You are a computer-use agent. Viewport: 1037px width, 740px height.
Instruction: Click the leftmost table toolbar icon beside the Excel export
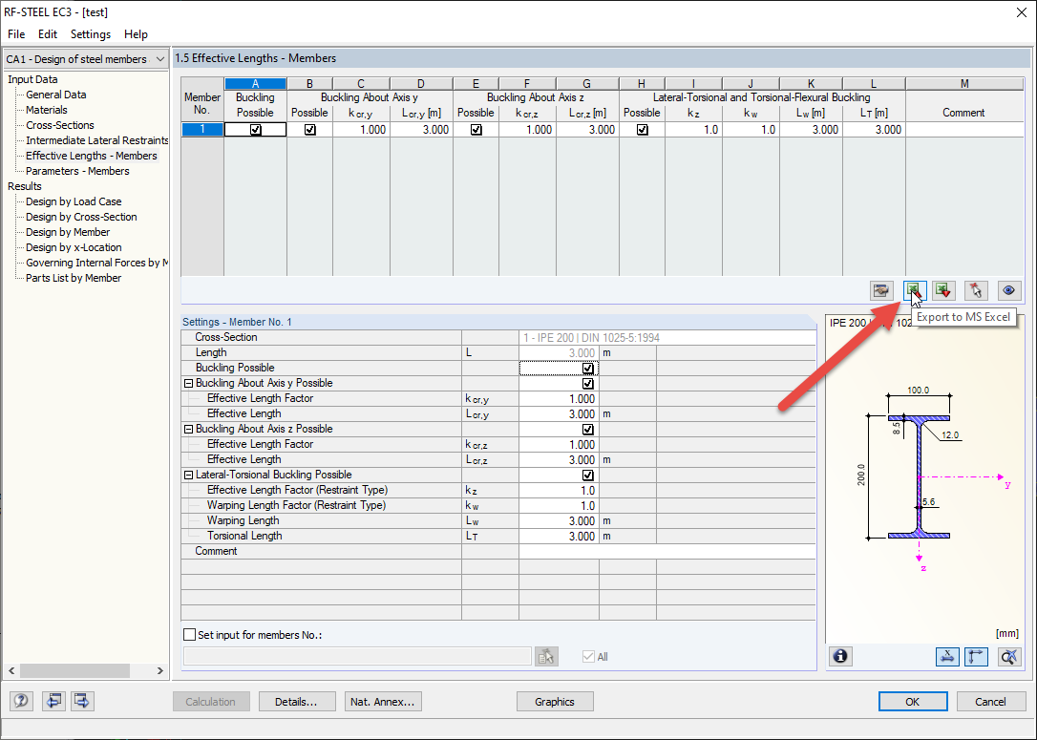click(x=881, y=290)
